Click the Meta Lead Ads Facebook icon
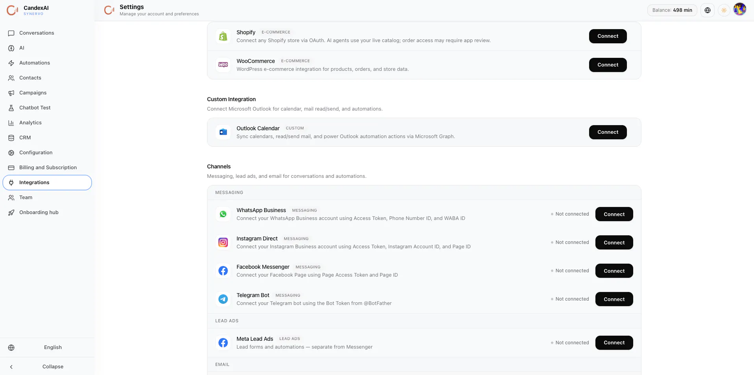The image size is (754, 375). point(223,343)
